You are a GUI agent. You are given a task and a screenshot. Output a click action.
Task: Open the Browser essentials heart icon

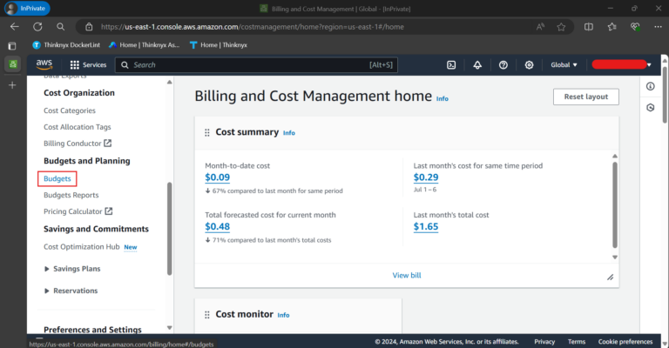pyautogui.click(x=635, y=27)
